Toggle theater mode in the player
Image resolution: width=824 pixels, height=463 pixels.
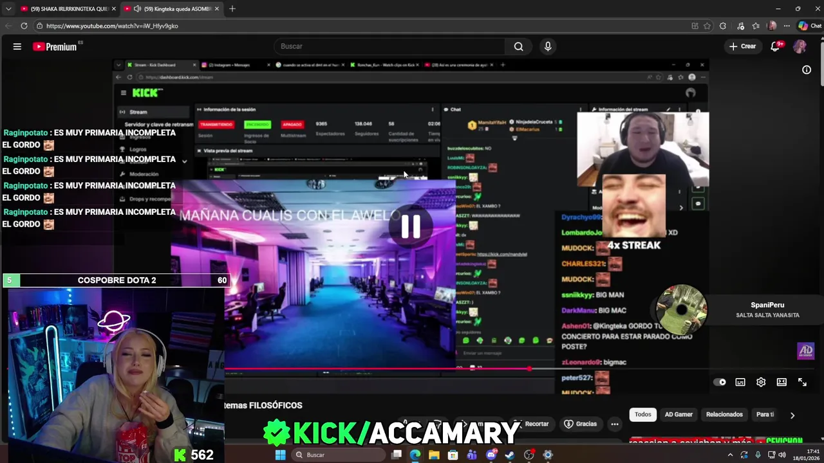tap(782, 382)
